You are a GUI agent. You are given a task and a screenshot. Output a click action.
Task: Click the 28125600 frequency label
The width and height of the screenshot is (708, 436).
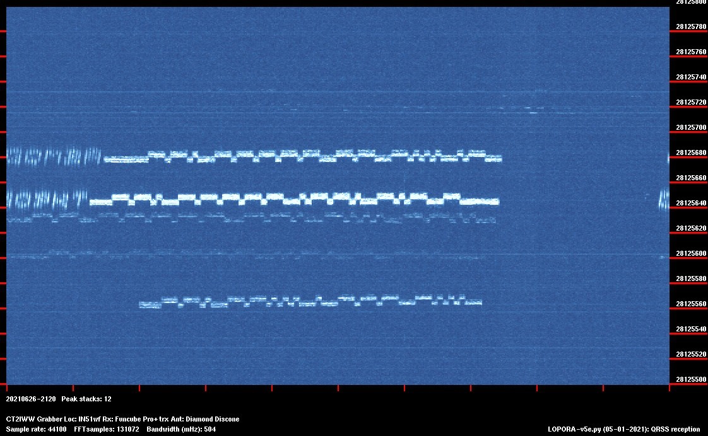click(x=691, y=253)
